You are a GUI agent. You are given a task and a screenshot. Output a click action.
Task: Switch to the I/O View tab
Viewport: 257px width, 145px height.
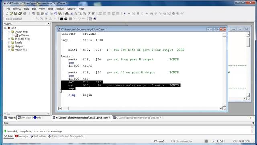24,118
